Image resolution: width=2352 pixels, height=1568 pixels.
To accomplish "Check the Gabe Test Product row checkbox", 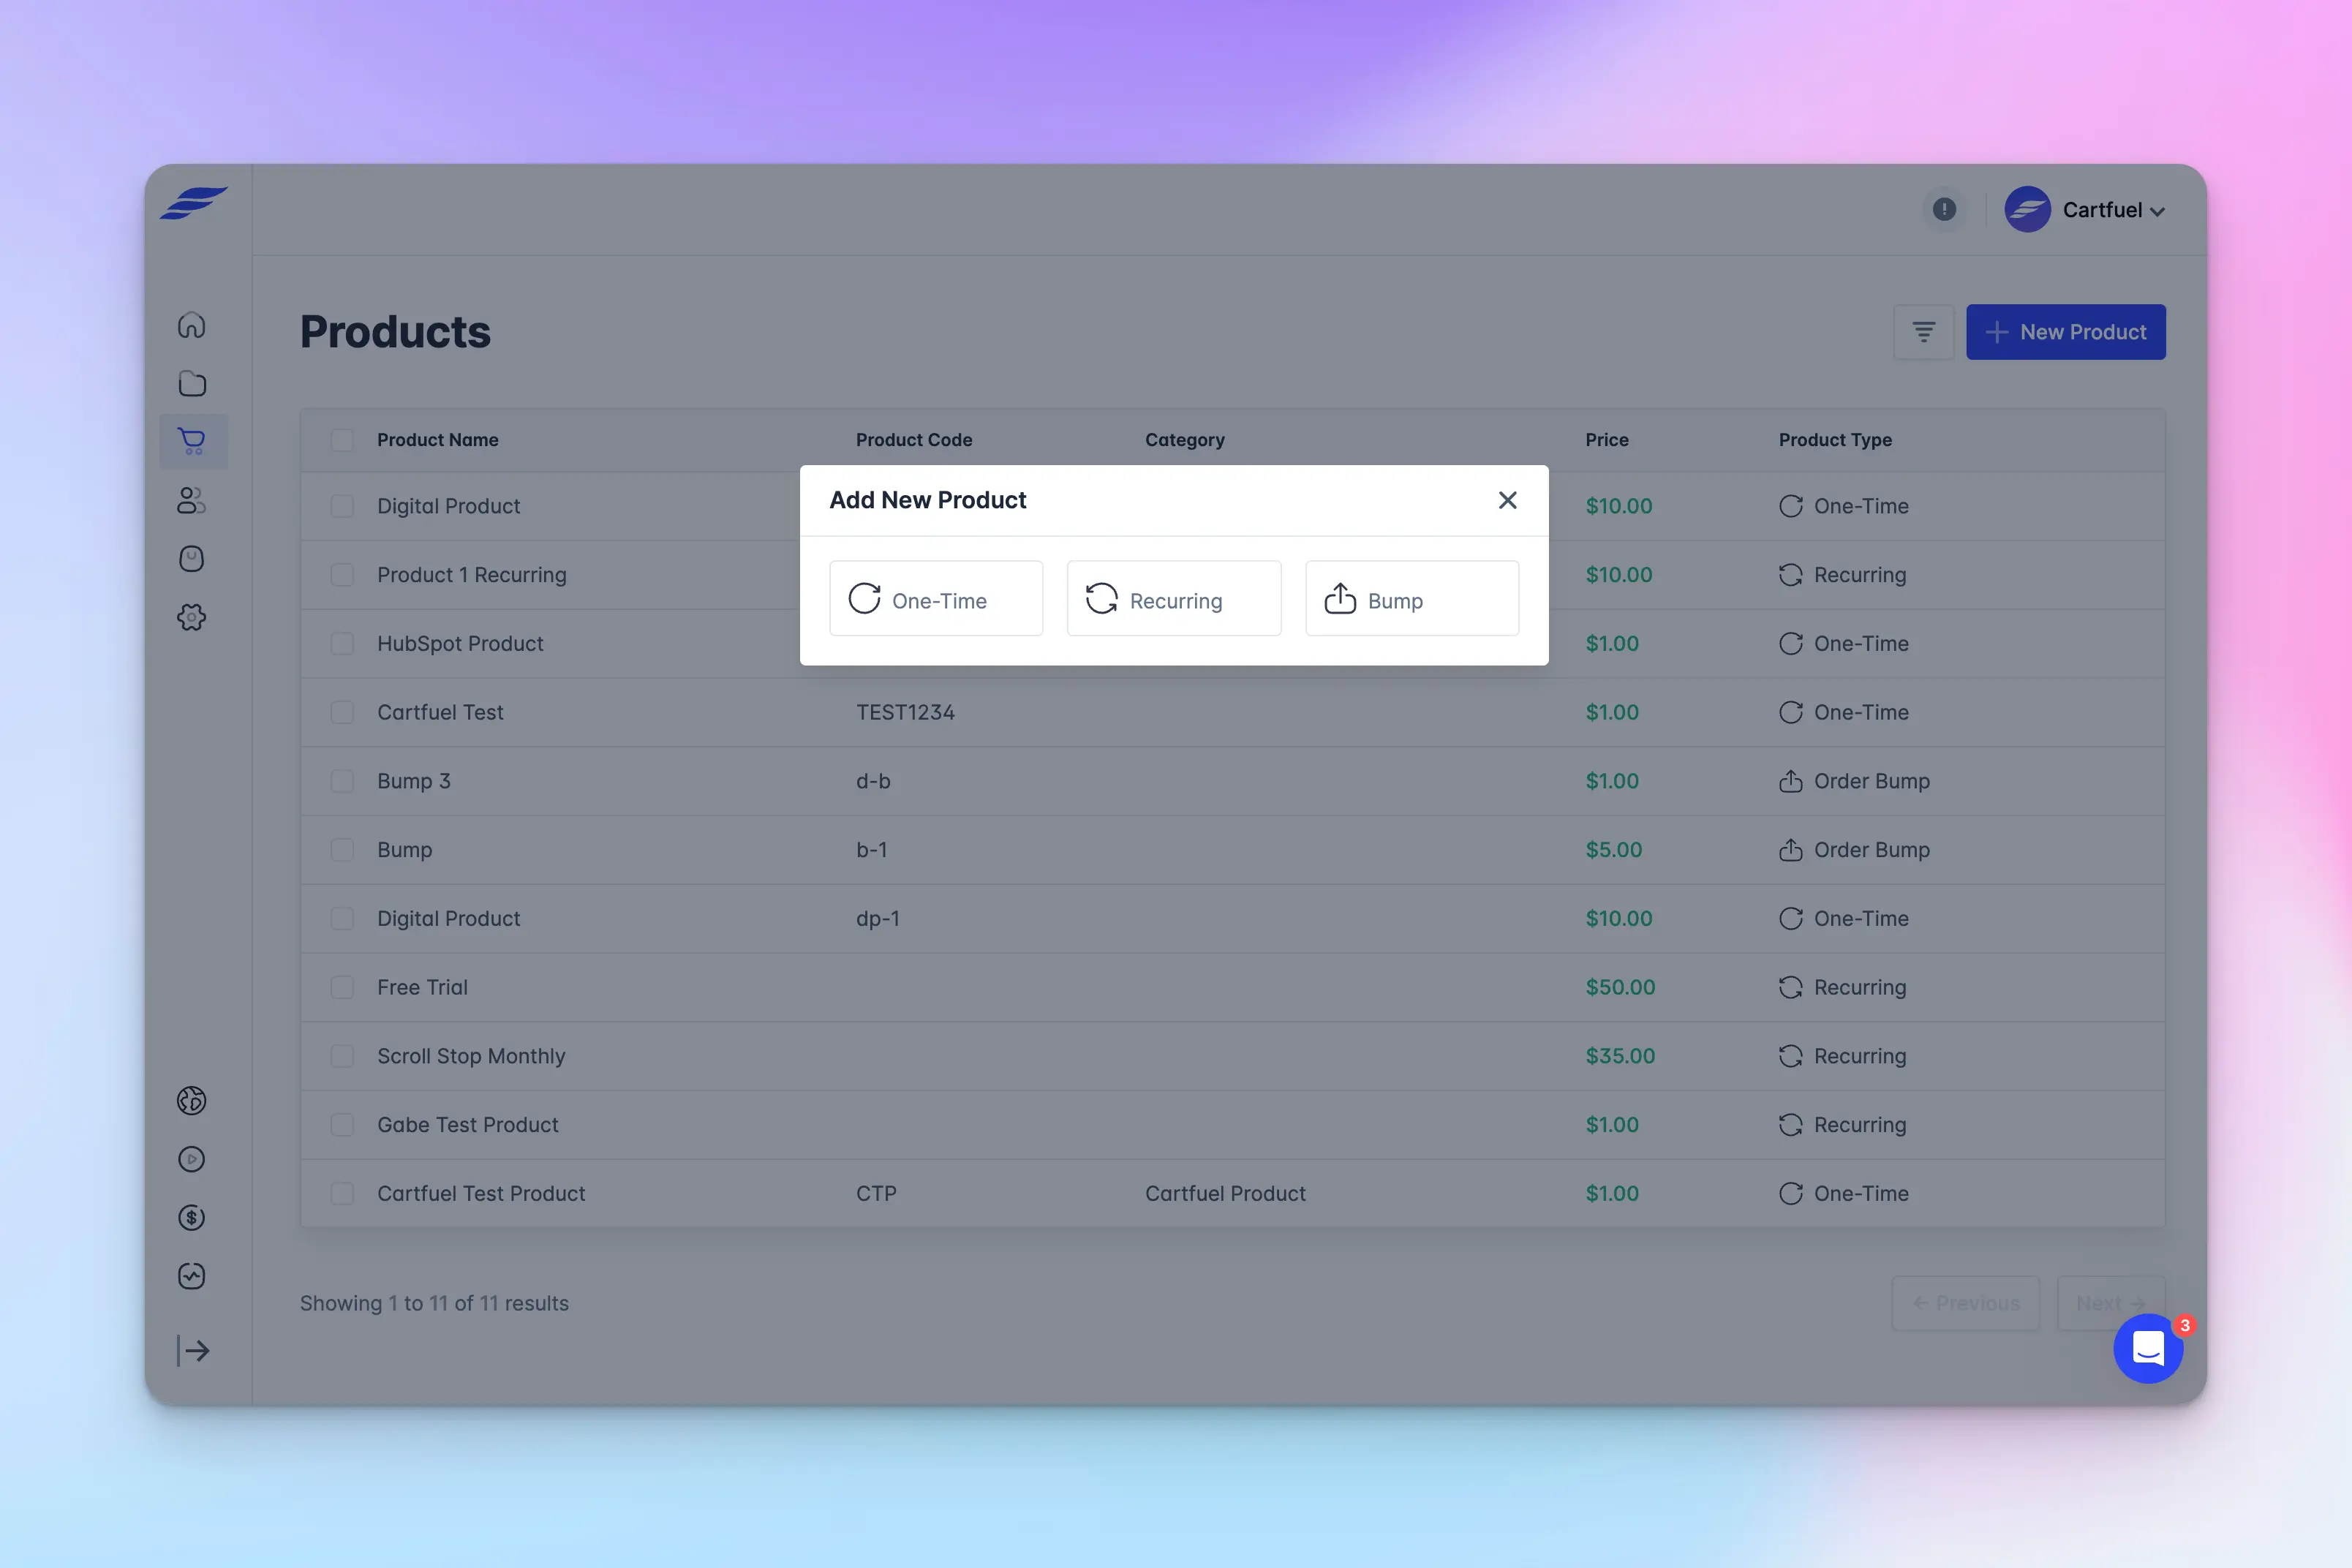I will click(x=342, y=1125).
